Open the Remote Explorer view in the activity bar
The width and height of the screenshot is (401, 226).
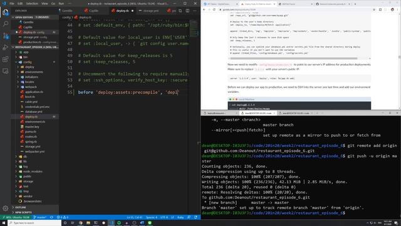pyautogui.click(x=6, y=71)
